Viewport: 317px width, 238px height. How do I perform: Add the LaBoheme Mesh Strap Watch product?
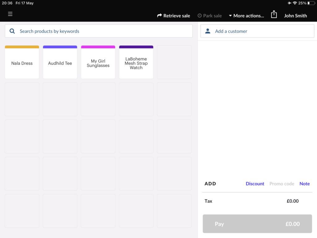click(x=136, y=62)
